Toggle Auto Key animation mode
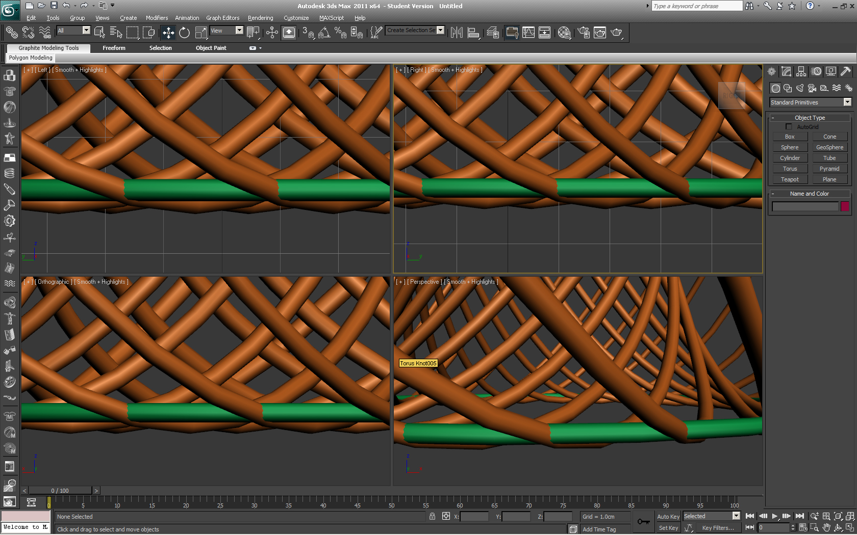857x535 pixels. pos(668,517)
